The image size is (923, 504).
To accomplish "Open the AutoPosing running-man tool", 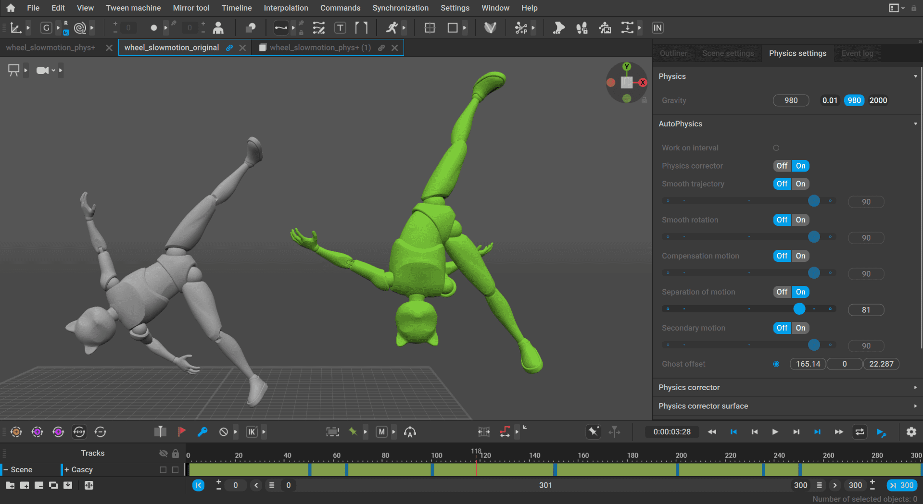I will point(391,27).
